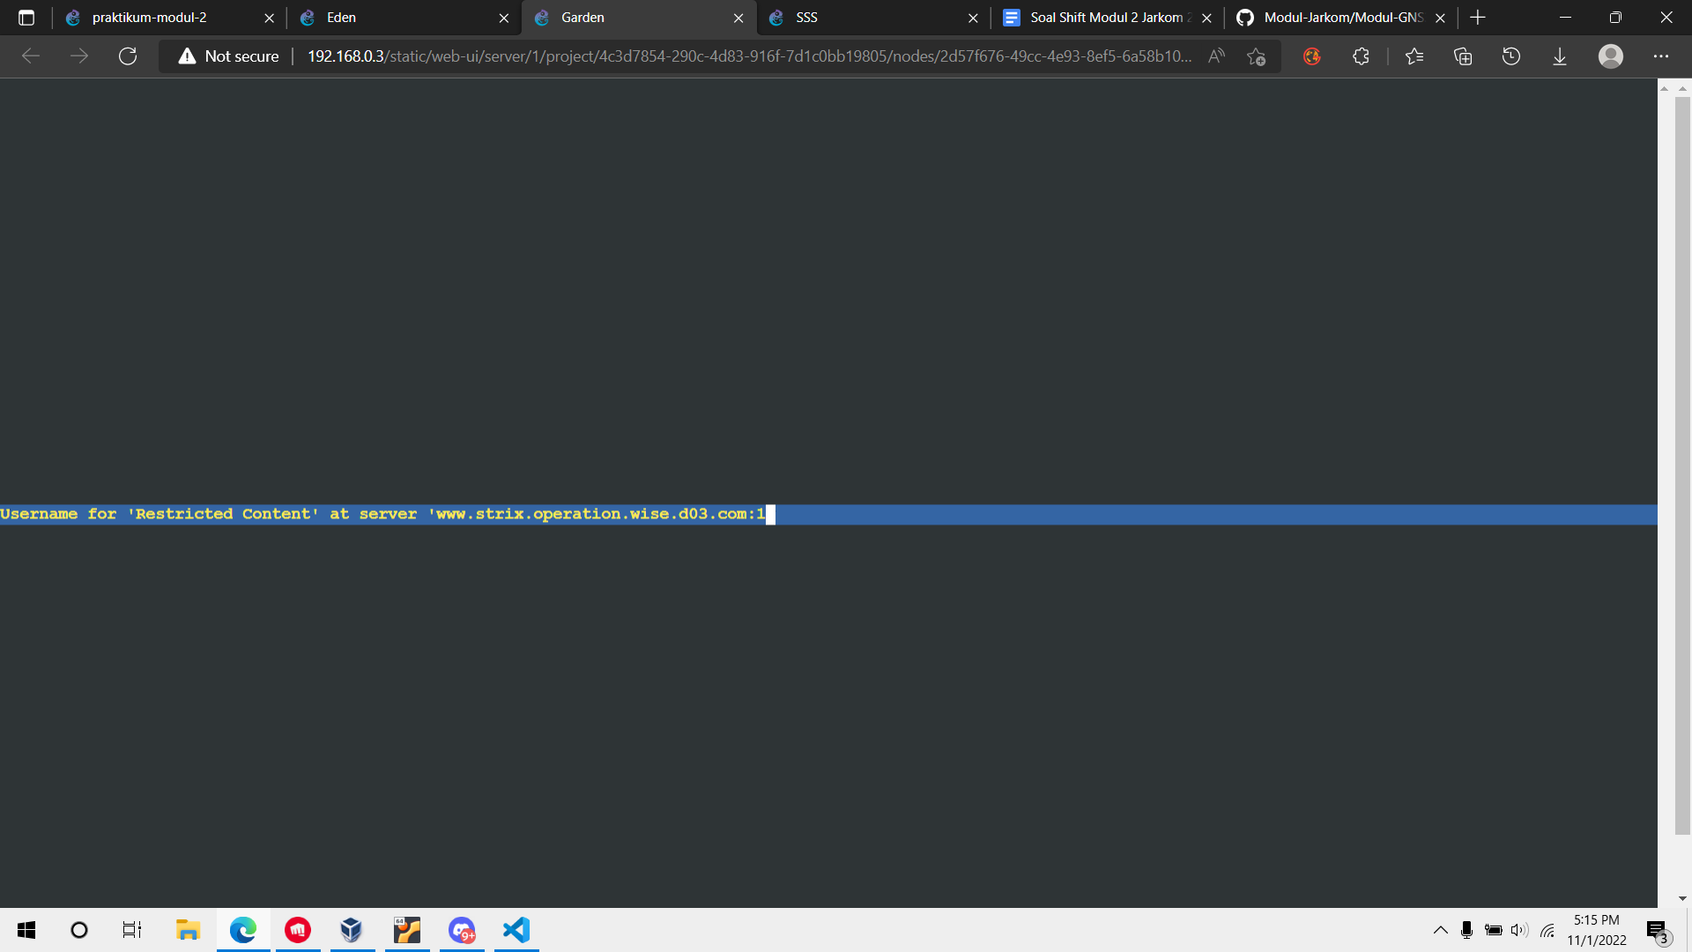The width and height of the screenshot is (1692, 952).
Task: Switch to the praktikum-modul-2 tab
Action: tap(150, 18)
